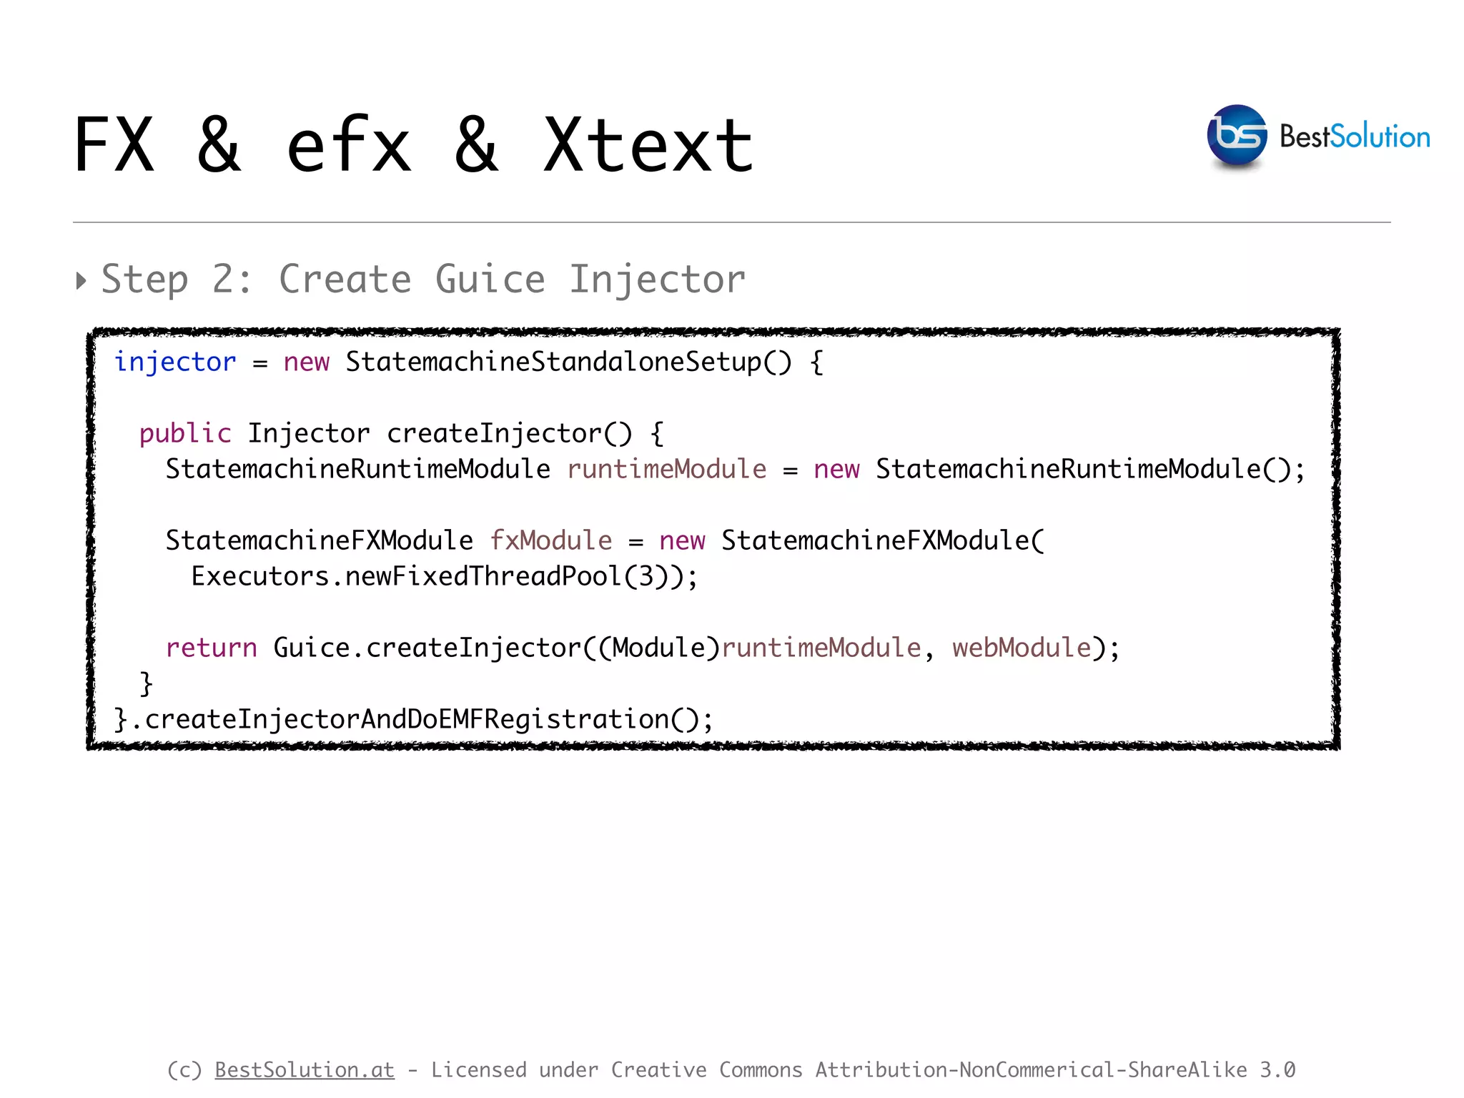1464x1098 pixels.
Task: Click the 'injector' variable in the code
Action: click(175, 362)
